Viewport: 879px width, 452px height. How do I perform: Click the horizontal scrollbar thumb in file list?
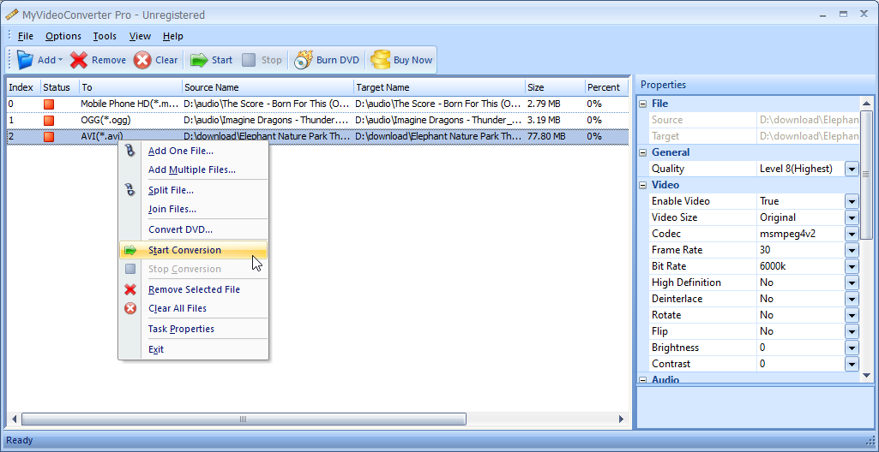pos(244,419)
